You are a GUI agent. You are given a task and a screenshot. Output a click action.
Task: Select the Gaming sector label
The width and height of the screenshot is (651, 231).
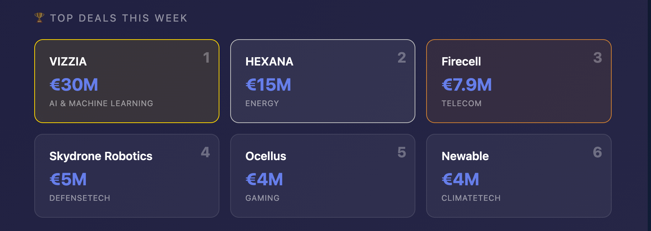pyautogui.click(x=262, y=198)
